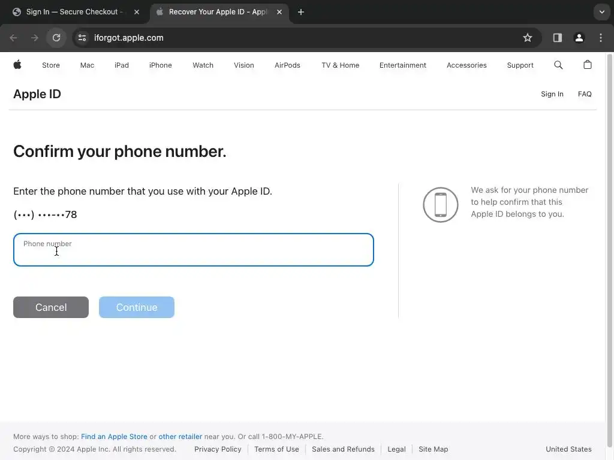Image resolution: width=614 pixels, height=460 pixels.
Task: Click the Apple ID heading link
Action: (x=37, y=94)
